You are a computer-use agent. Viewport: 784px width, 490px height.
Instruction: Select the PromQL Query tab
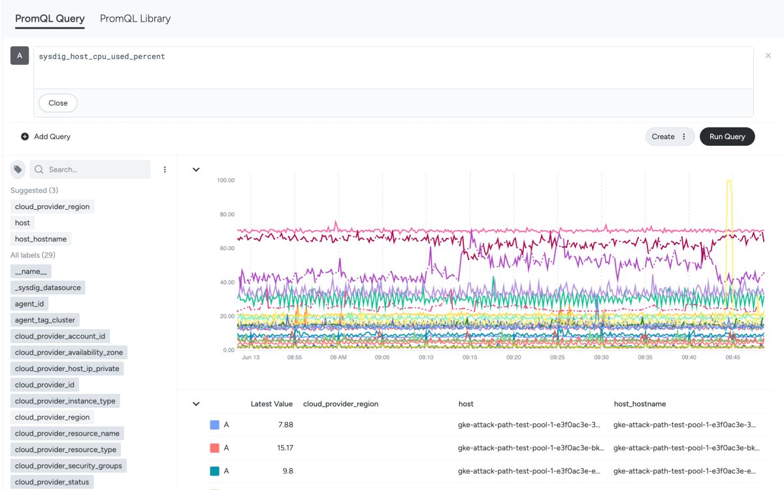pos(50,18)
